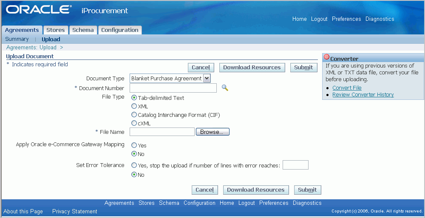The width and height of the screenshot is (425, 218).
Task: Click Schema in the footer
Action: tap(169, 203)
